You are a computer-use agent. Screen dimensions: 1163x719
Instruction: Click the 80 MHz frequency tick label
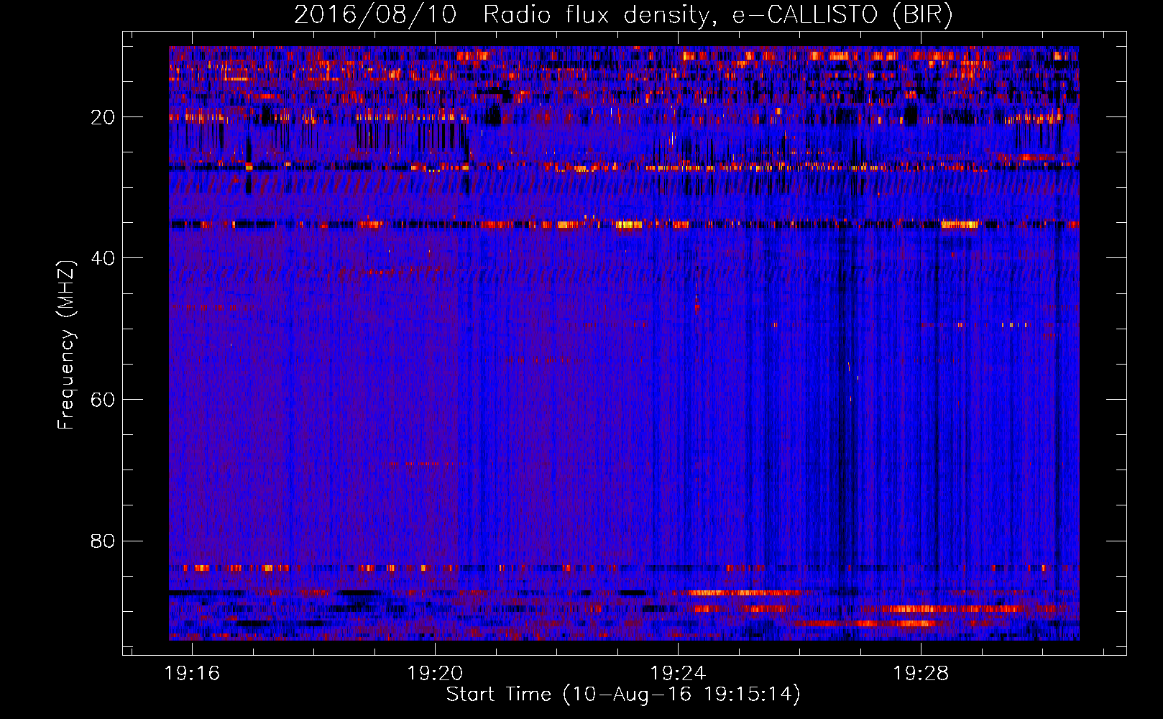point(104,541)
